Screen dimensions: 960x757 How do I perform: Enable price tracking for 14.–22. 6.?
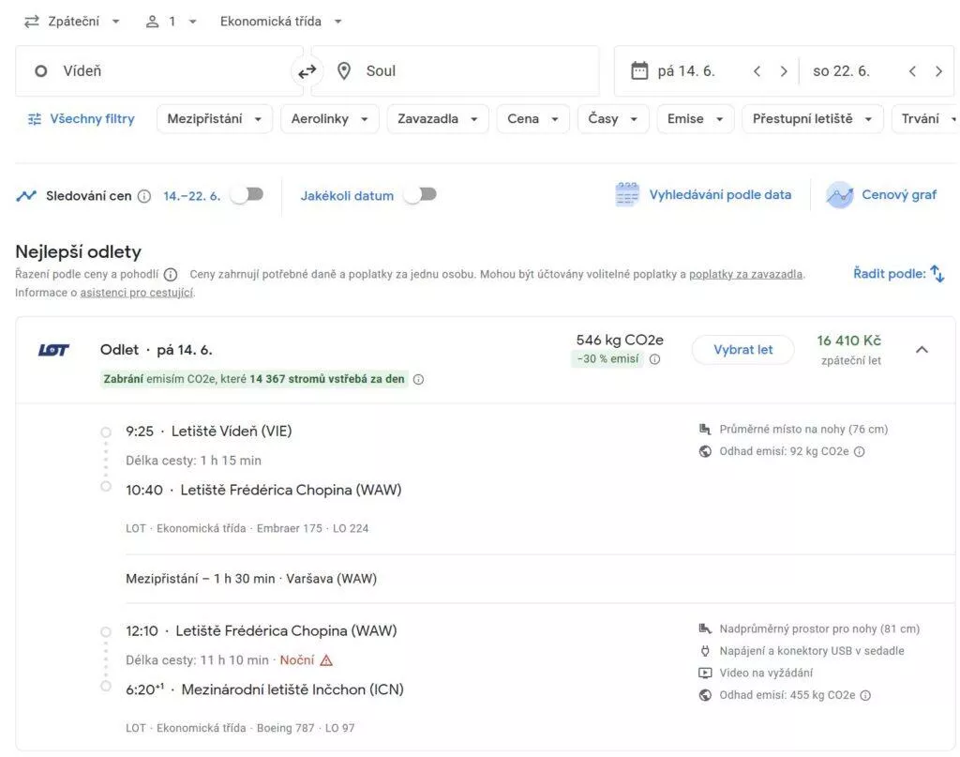point(247,195)
